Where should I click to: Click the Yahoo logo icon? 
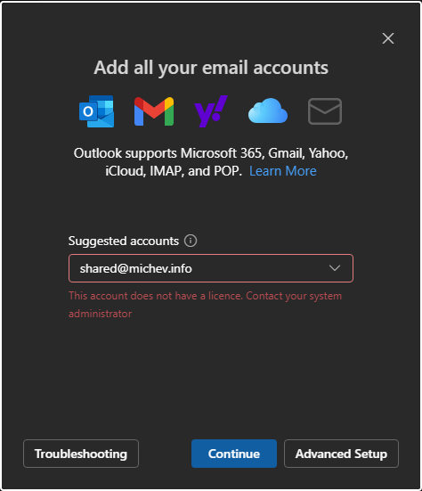tap(211, 111)
